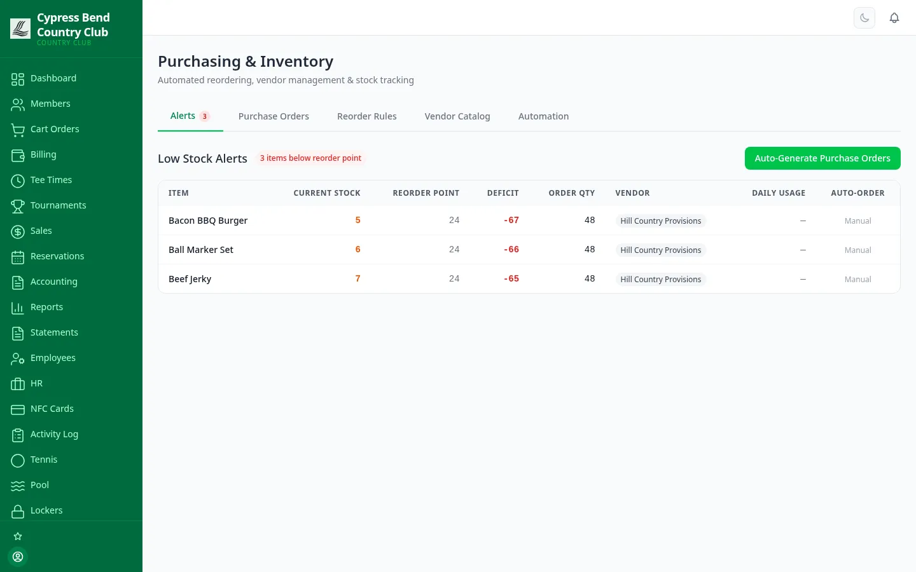
Task: Switch to the Alerts tab
Action: tap(190, 116)
